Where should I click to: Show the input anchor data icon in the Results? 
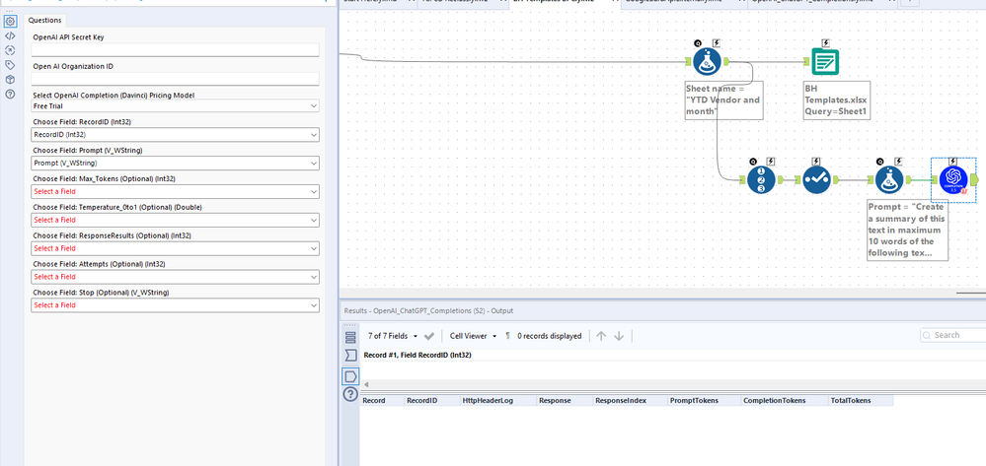[351, 356]
